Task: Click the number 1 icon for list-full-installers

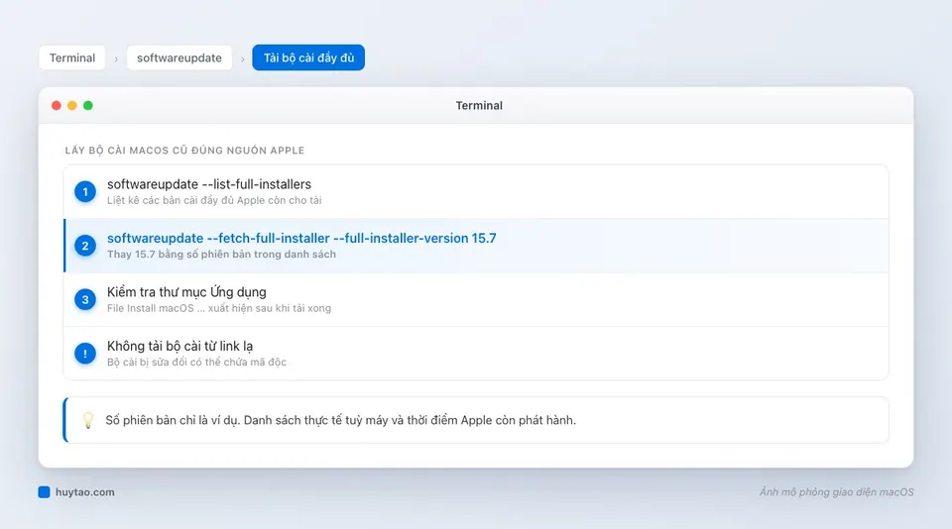Action: 85,192
